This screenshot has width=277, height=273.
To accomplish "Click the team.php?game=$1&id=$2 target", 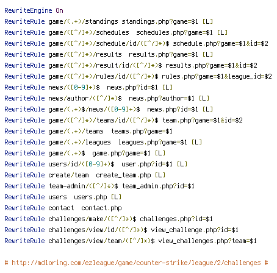I will pos(203,120).
